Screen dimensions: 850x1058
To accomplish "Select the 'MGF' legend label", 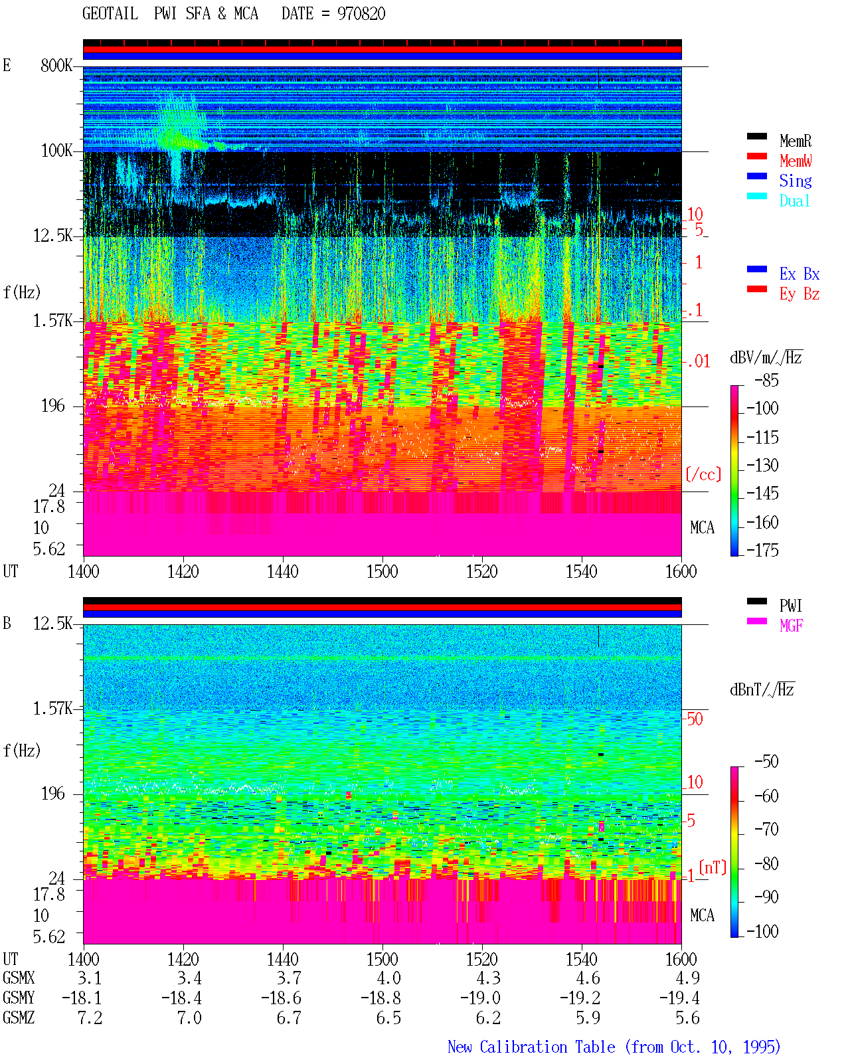I will [x=792, y=626].
